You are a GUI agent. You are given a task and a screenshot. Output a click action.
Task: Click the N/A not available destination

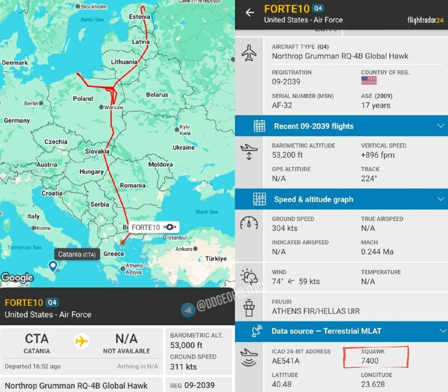126,343
